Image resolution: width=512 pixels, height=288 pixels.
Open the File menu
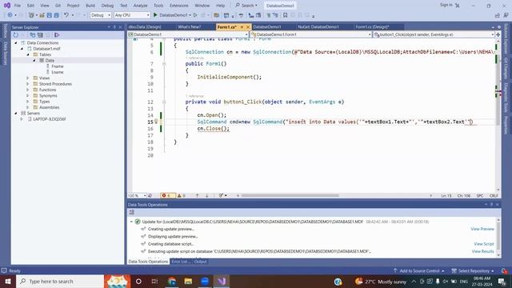pos(18,6)
